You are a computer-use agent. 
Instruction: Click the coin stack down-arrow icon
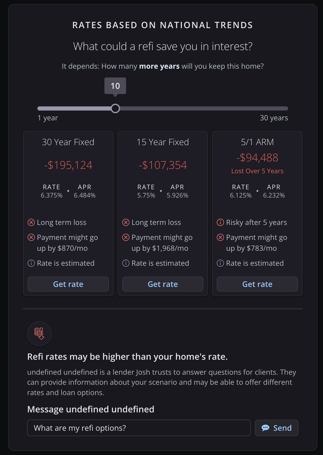[39, 333]
